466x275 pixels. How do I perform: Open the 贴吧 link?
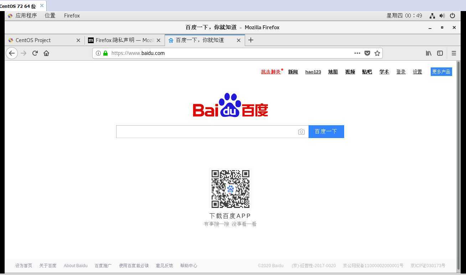367,72
